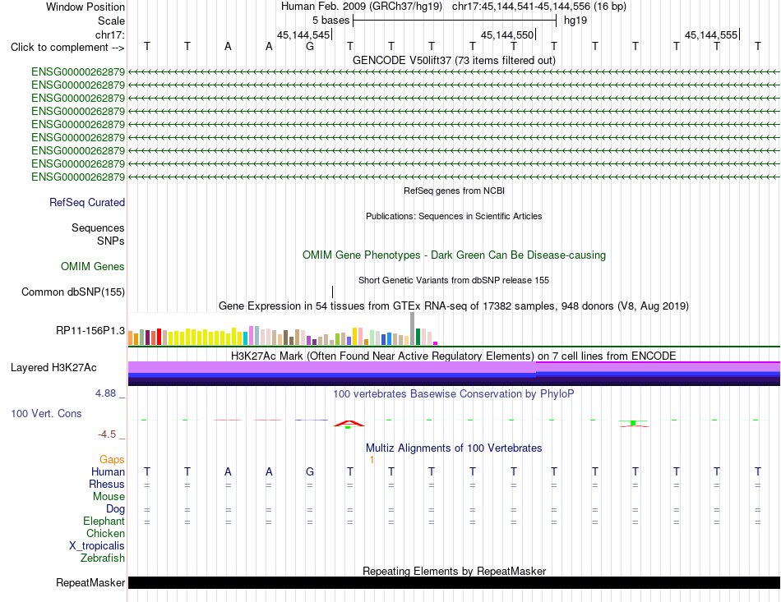Select the Elephant species row label
The height and width of the screenshot is (602, 781).
pos(104,521)
